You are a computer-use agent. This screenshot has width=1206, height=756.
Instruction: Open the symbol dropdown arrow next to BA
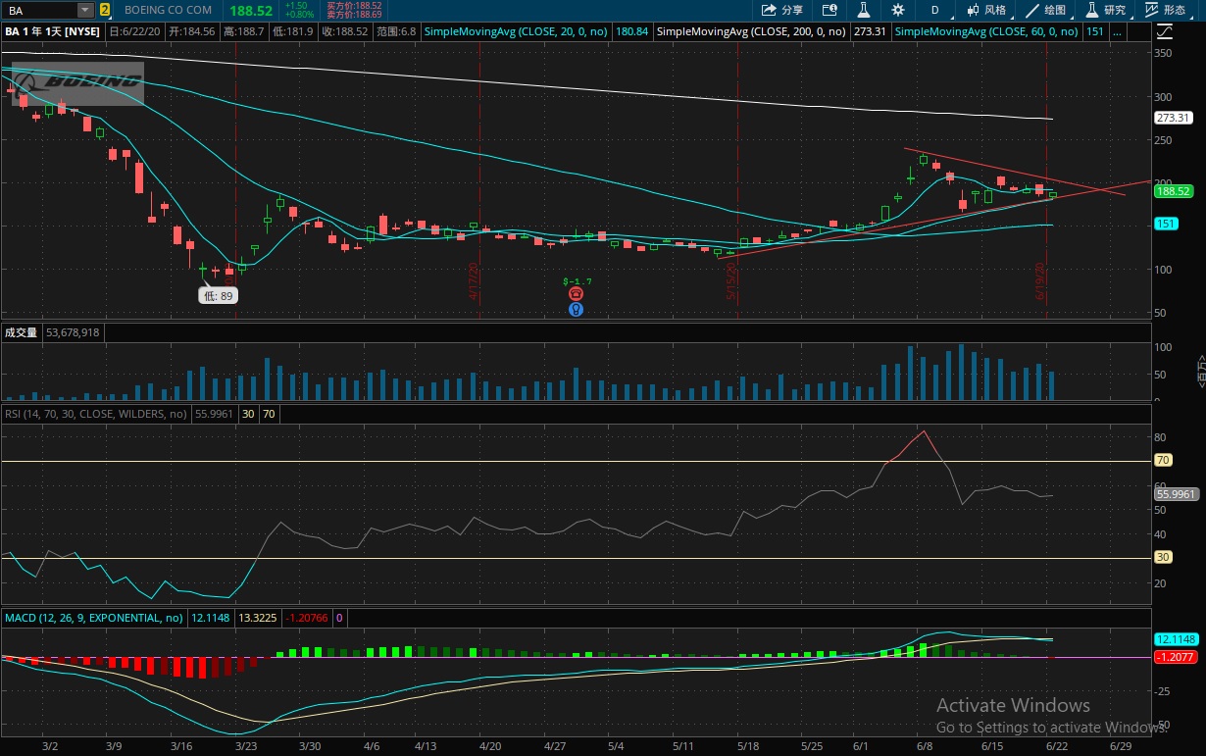pyautogui.click(x=85, y=10)
